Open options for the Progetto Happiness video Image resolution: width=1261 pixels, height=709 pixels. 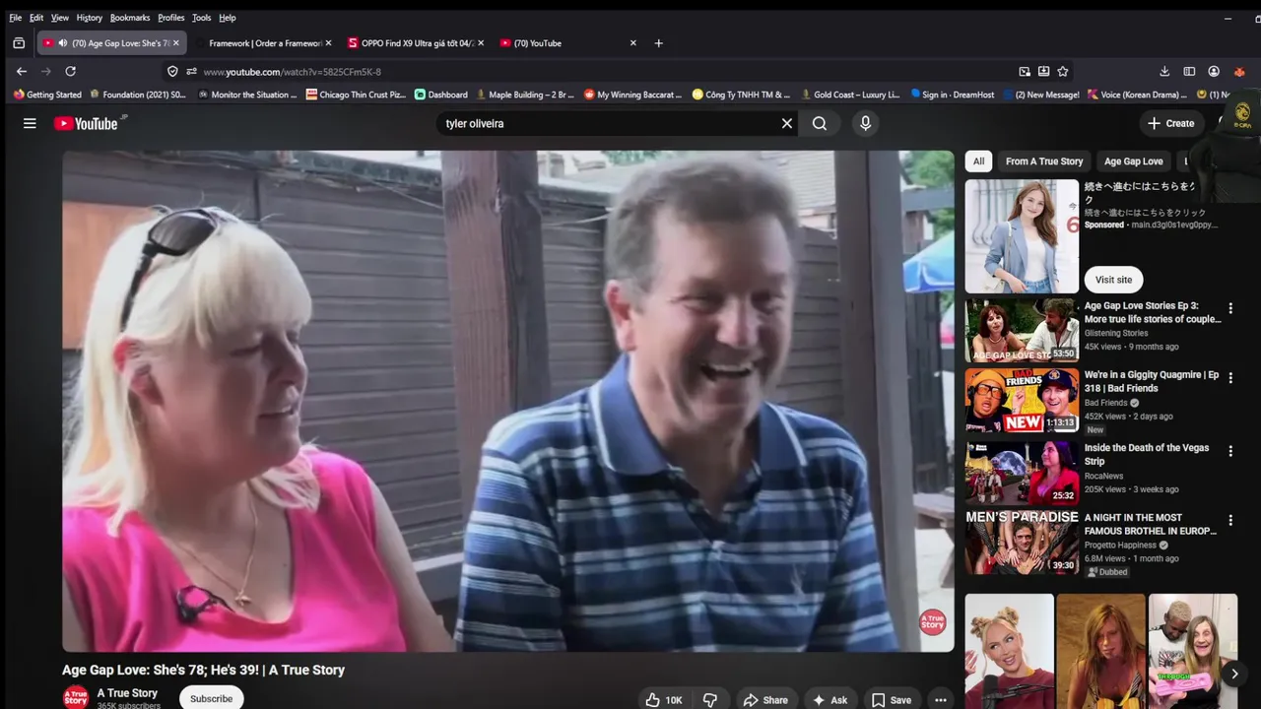click(x=1229, y=520)
